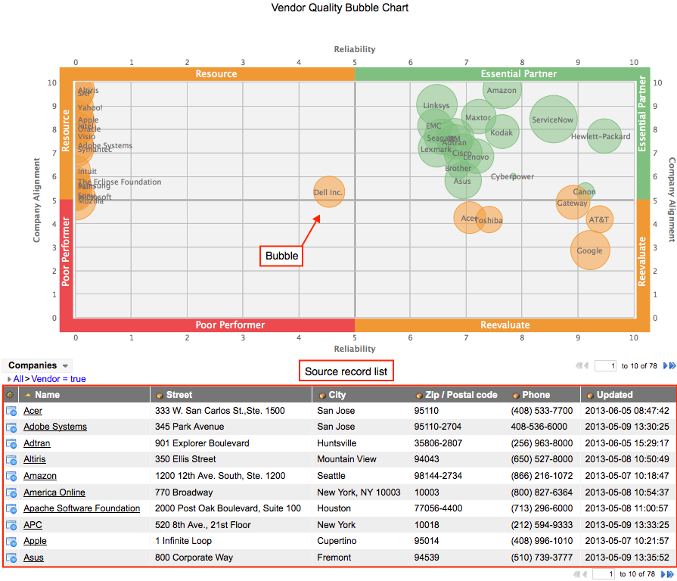Click '333 W. San Carlos St.,Ste. 1500' cell
This screenshot has width=677, height=581.
220,411
